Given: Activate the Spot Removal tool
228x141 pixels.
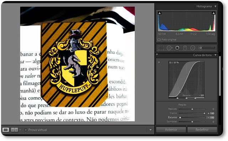Looking at the screenshot, I should coord(169,48).
